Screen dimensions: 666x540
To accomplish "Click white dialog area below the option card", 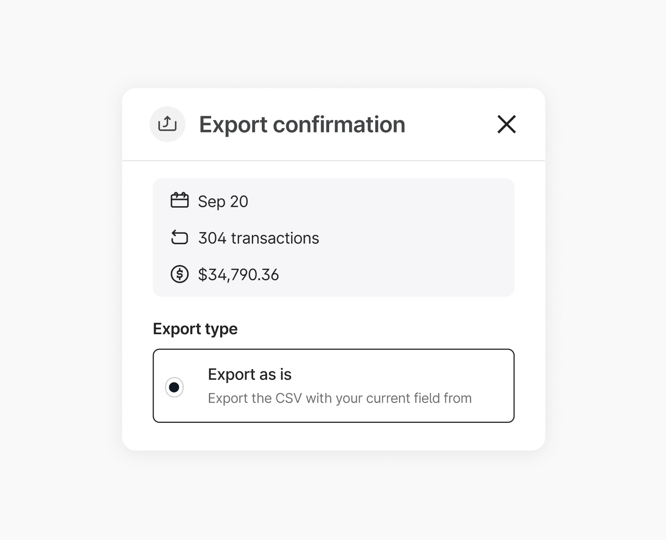I will [x=334, y=436].
